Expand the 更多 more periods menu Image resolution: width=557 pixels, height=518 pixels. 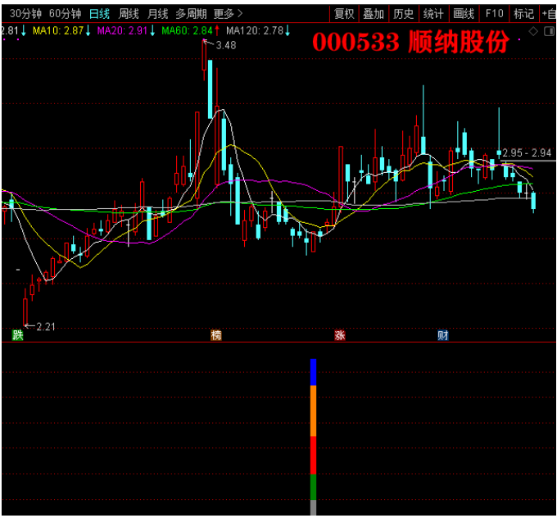pos(228,14)
